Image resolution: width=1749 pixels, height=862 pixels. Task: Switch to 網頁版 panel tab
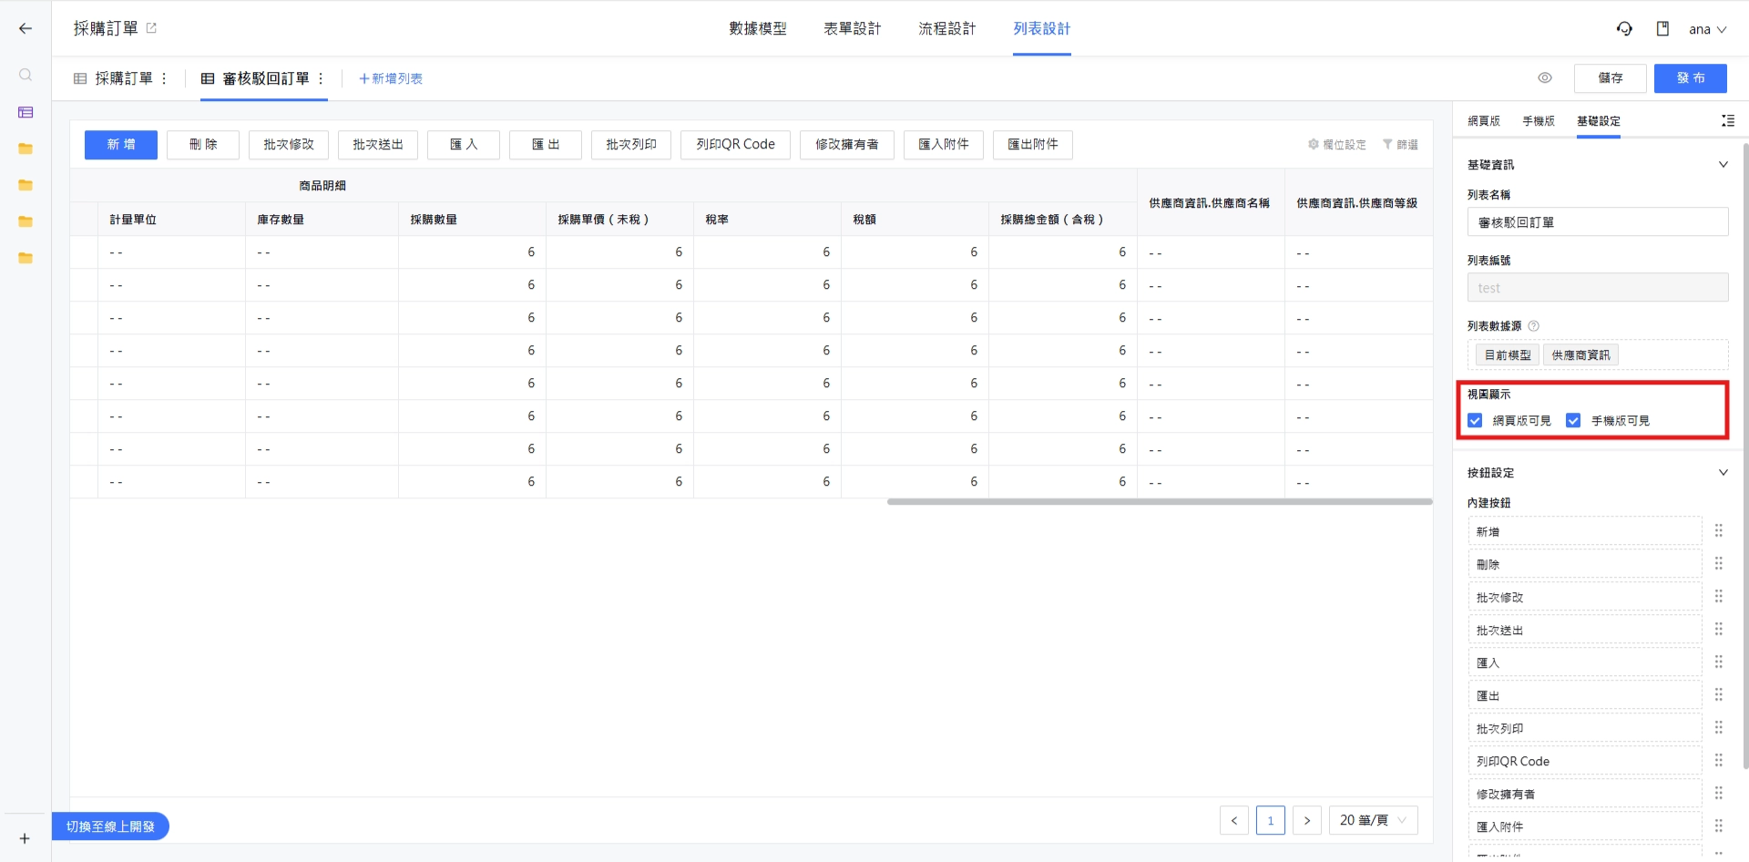[1484, 120]
